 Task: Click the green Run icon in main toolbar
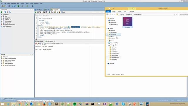18,6
